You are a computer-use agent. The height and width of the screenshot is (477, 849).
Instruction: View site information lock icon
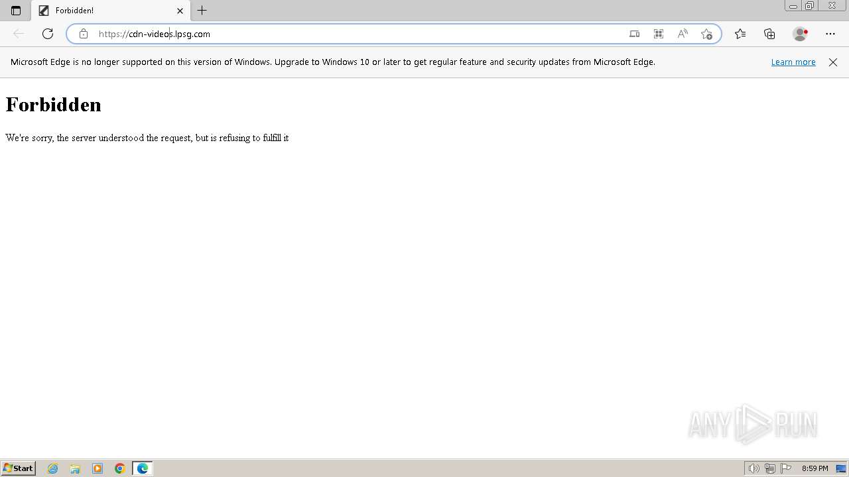84,34
